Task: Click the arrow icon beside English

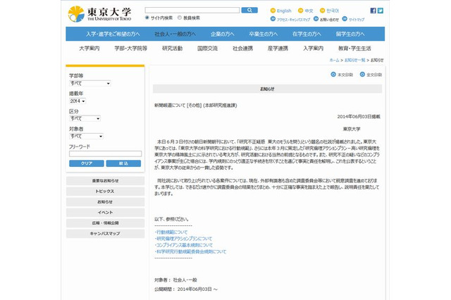Action: tap(273, 11)
